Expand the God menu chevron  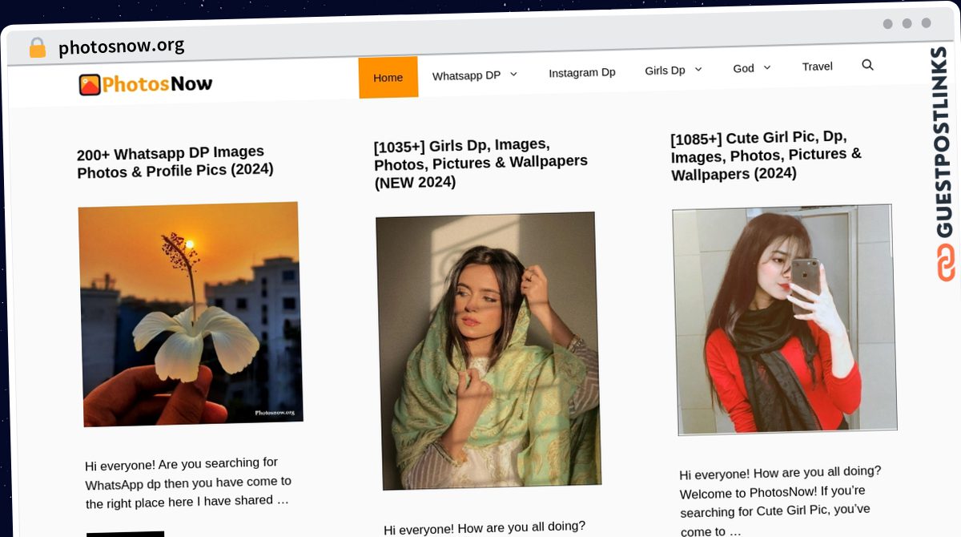tap(766, 68)
